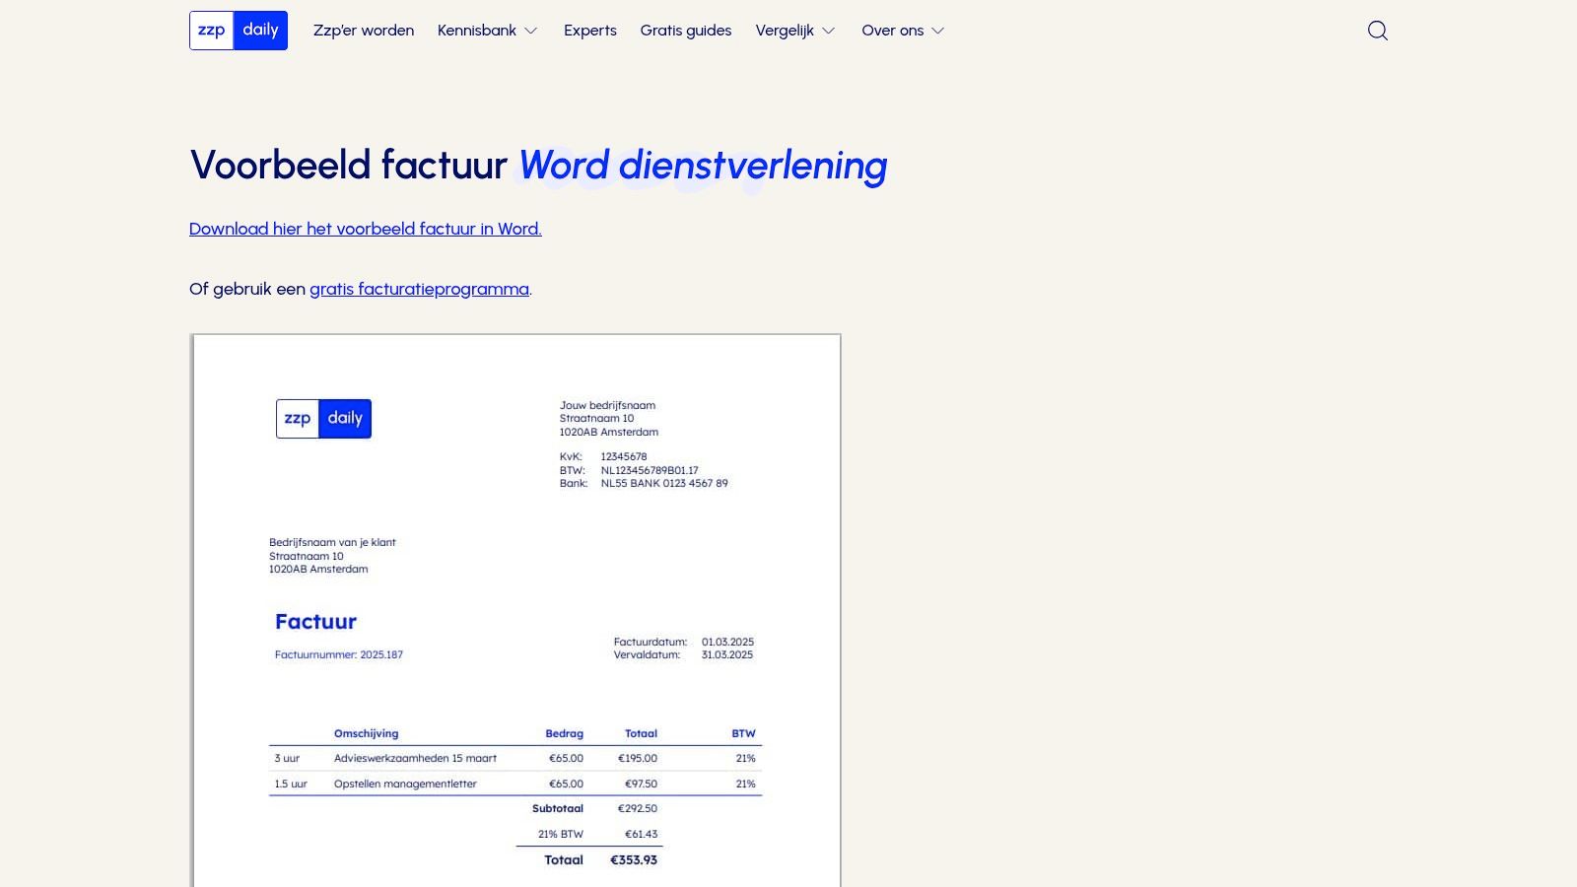Click the Vergelijk menu label
Image resolution: width=1577 pixels, height=887 pixels.
click(x=786, y=31)
